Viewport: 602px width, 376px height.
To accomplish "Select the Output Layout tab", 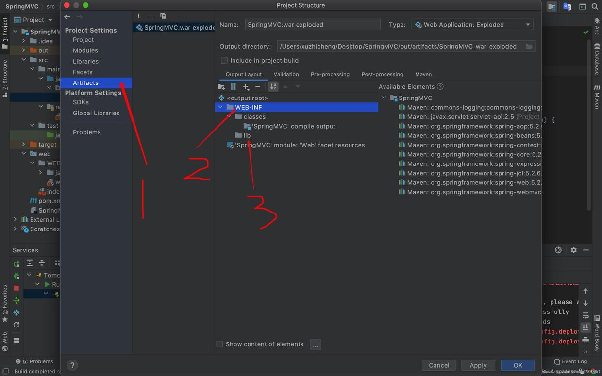I will tap(244, 74).
